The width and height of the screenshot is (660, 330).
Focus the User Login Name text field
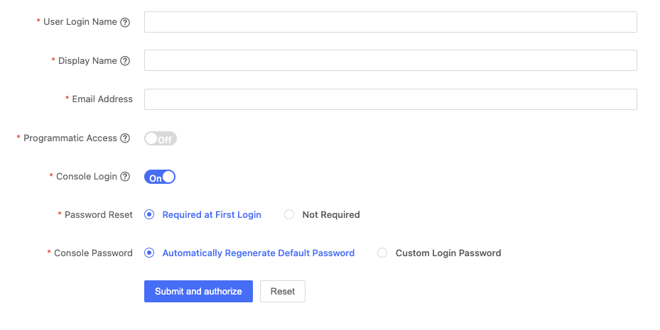[390, 22]
